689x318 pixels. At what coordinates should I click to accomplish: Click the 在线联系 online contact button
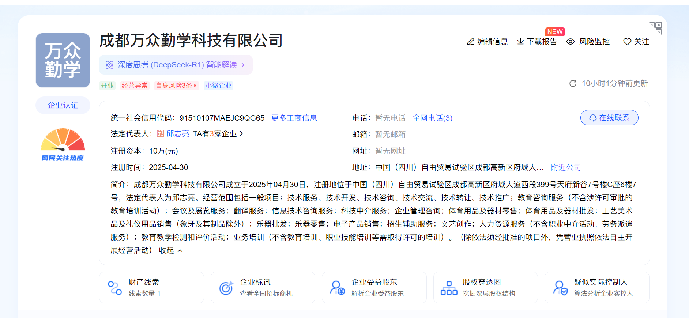[x=609, y=118]
